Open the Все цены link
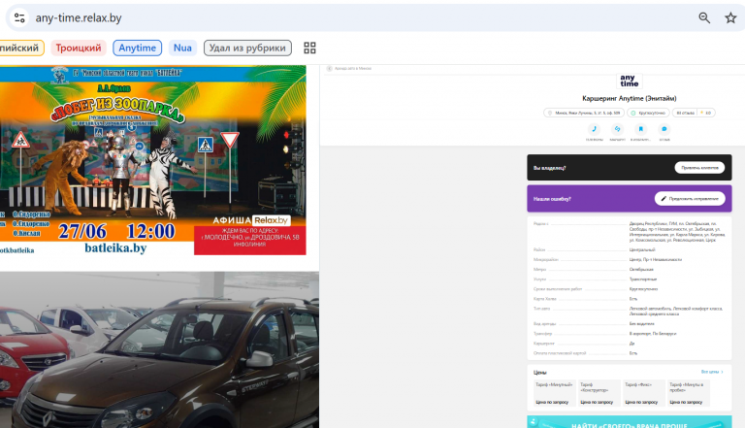The image size is (745, 428). (712, 372)
